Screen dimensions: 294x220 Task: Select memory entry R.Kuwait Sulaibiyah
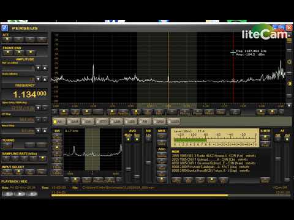pos(211,167)
